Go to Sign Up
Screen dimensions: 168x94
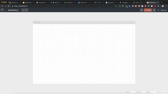pos(163,10)
